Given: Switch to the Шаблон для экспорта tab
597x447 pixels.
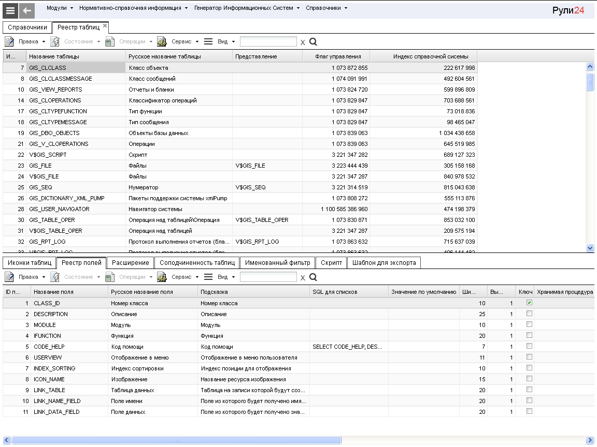Looking at the screenshot, I should pyautogui.click(x=384, y=263).
